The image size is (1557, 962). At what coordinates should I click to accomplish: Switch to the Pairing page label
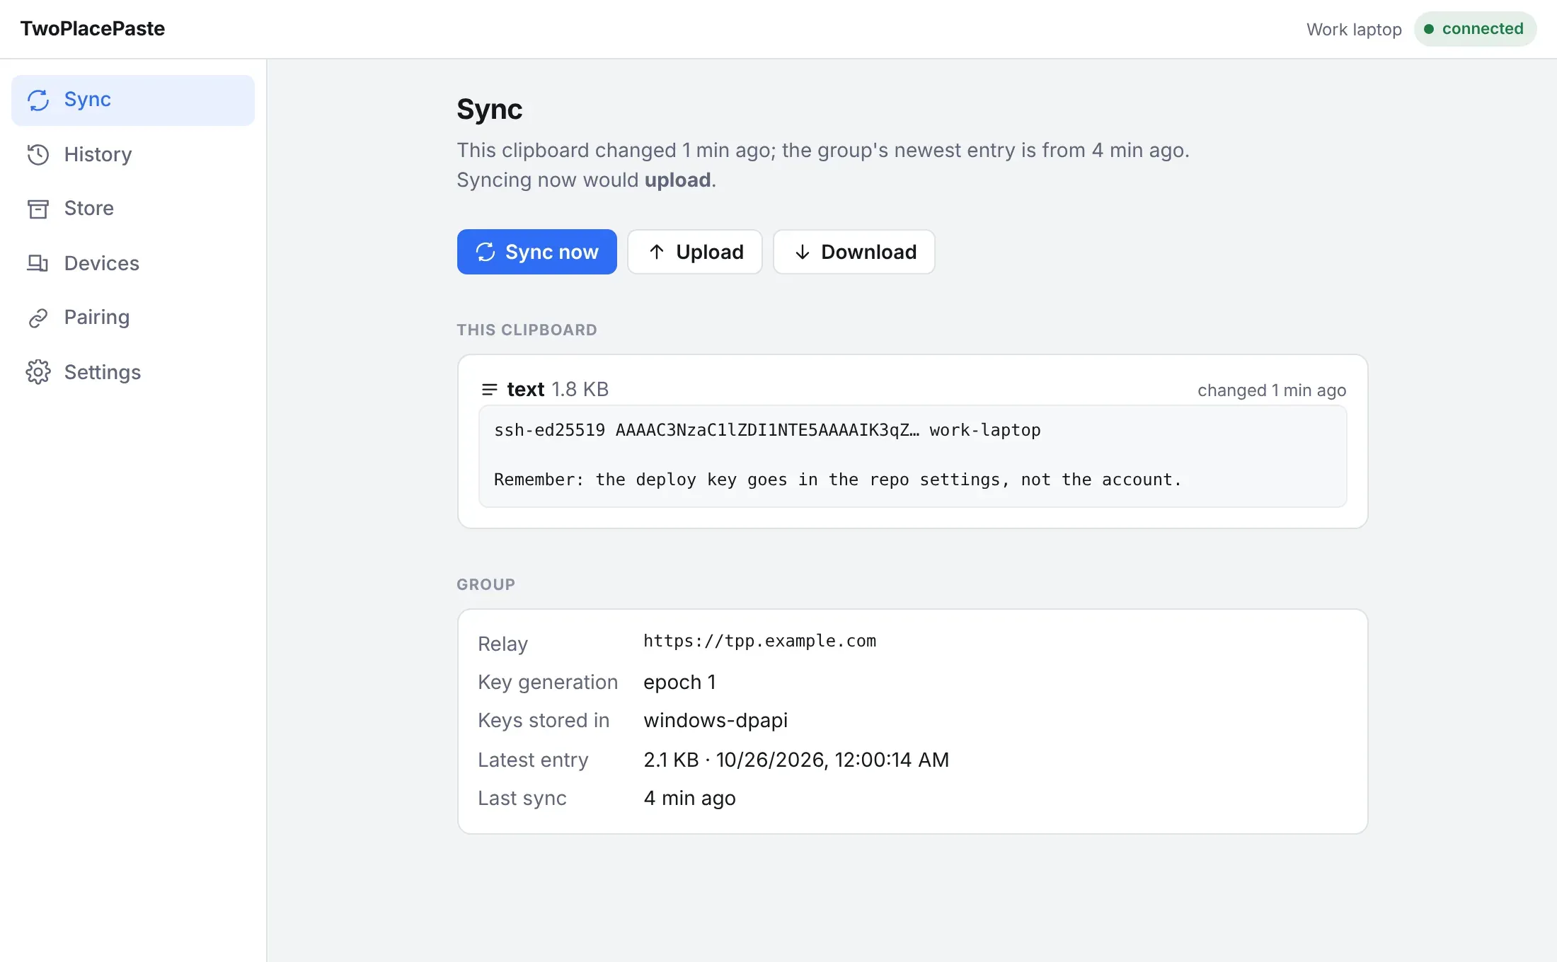pyautogui.click(x=97, y=317)
